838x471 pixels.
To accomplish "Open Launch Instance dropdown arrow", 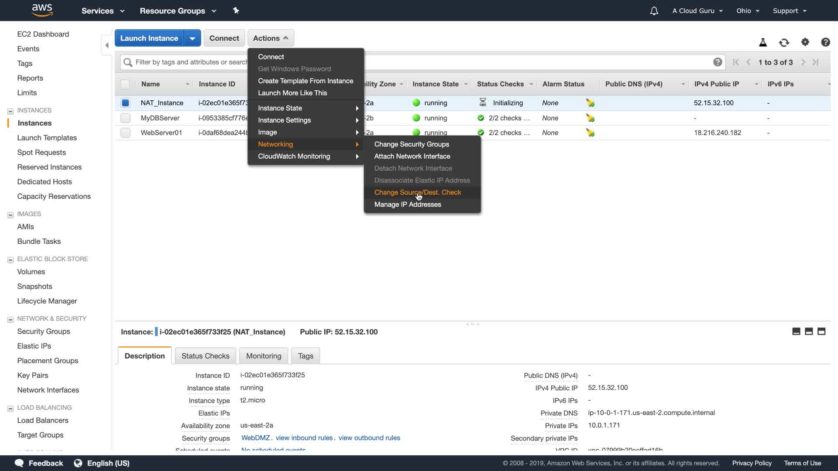I will 192,38.
